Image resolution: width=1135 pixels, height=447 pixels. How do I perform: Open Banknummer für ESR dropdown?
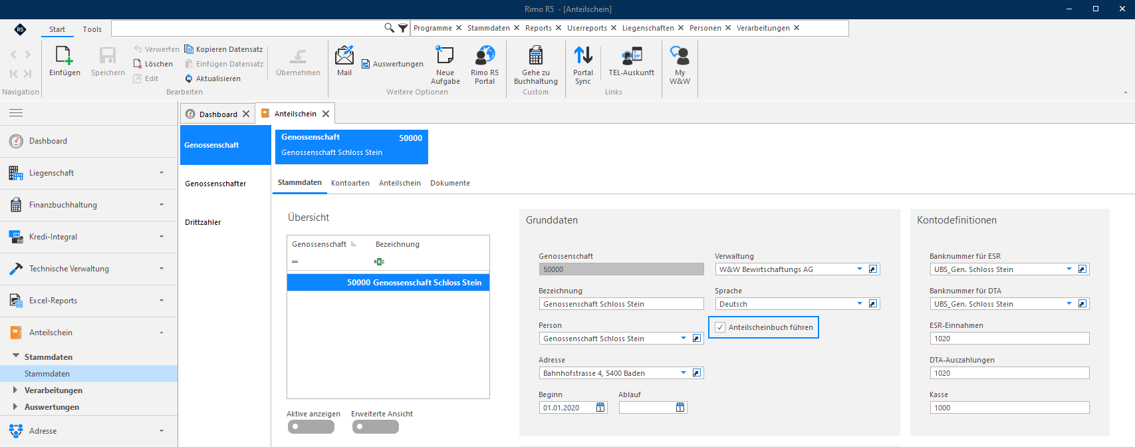click(x=1069, y=269)
